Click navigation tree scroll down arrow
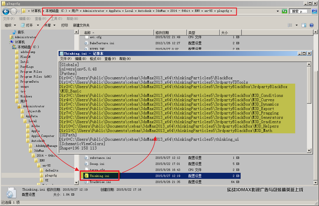The width and height of the screenshot is (319, 206). click(76, 183)
